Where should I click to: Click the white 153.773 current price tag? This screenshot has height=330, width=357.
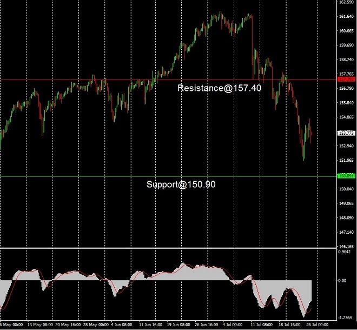(346, 133)
